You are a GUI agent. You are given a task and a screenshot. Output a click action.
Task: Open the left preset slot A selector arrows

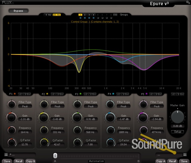click(x=6, y=154)
